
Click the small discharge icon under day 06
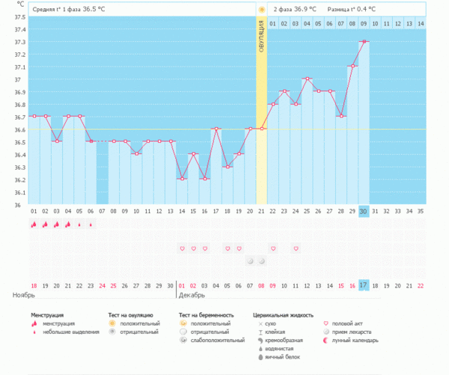(91, 224)
